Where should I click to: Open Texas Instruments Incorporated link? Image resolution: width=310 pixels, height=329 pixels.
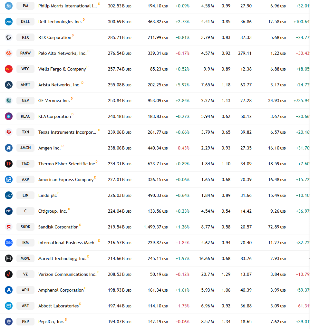[x=67, y=132]
